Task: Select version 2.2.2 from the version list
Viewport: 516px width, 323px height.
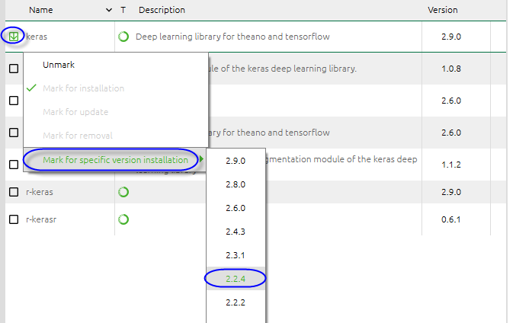Action: tap(236, 302)
